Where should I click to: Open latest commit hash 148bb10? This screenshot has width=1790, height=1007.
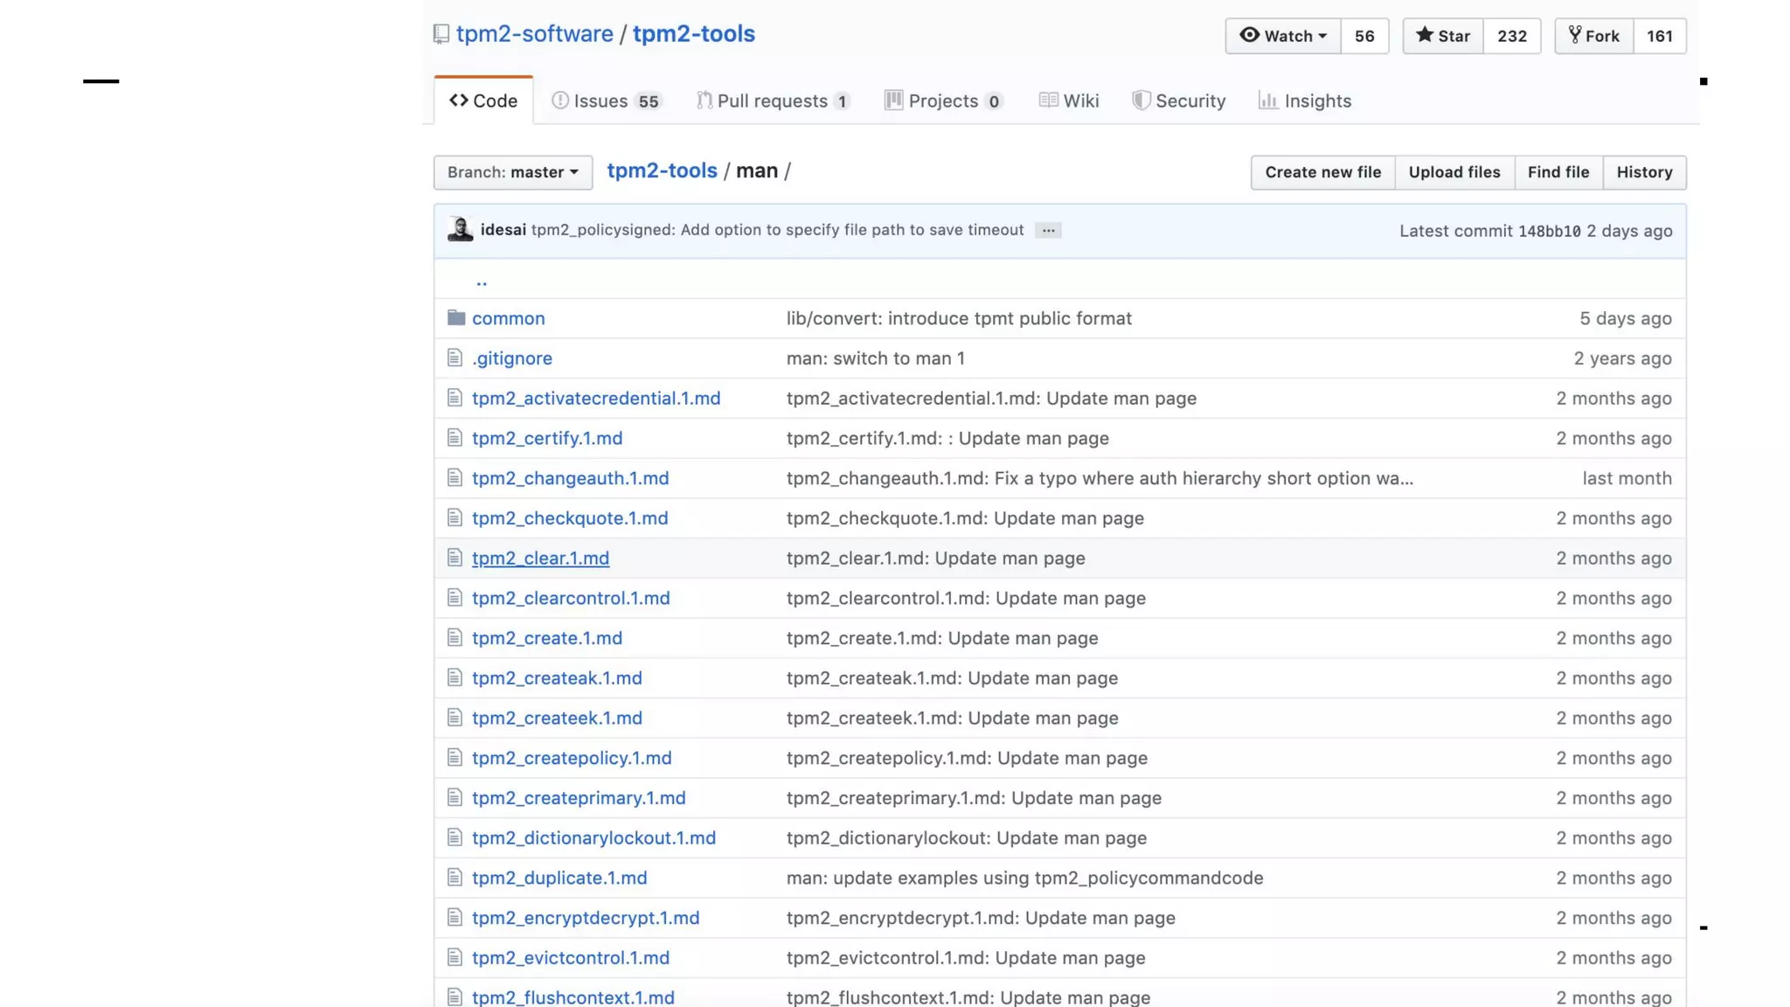coord(1549,232)
